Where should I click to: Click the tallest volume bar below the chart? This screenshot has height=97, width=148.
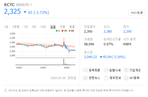tap(64, 61)
